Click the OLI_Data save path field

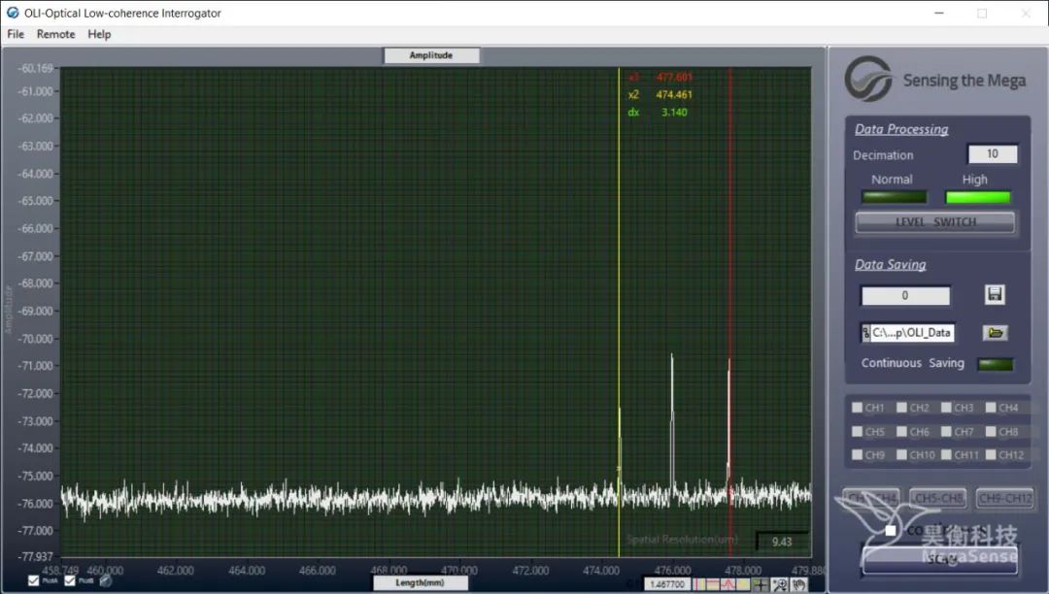912,333
